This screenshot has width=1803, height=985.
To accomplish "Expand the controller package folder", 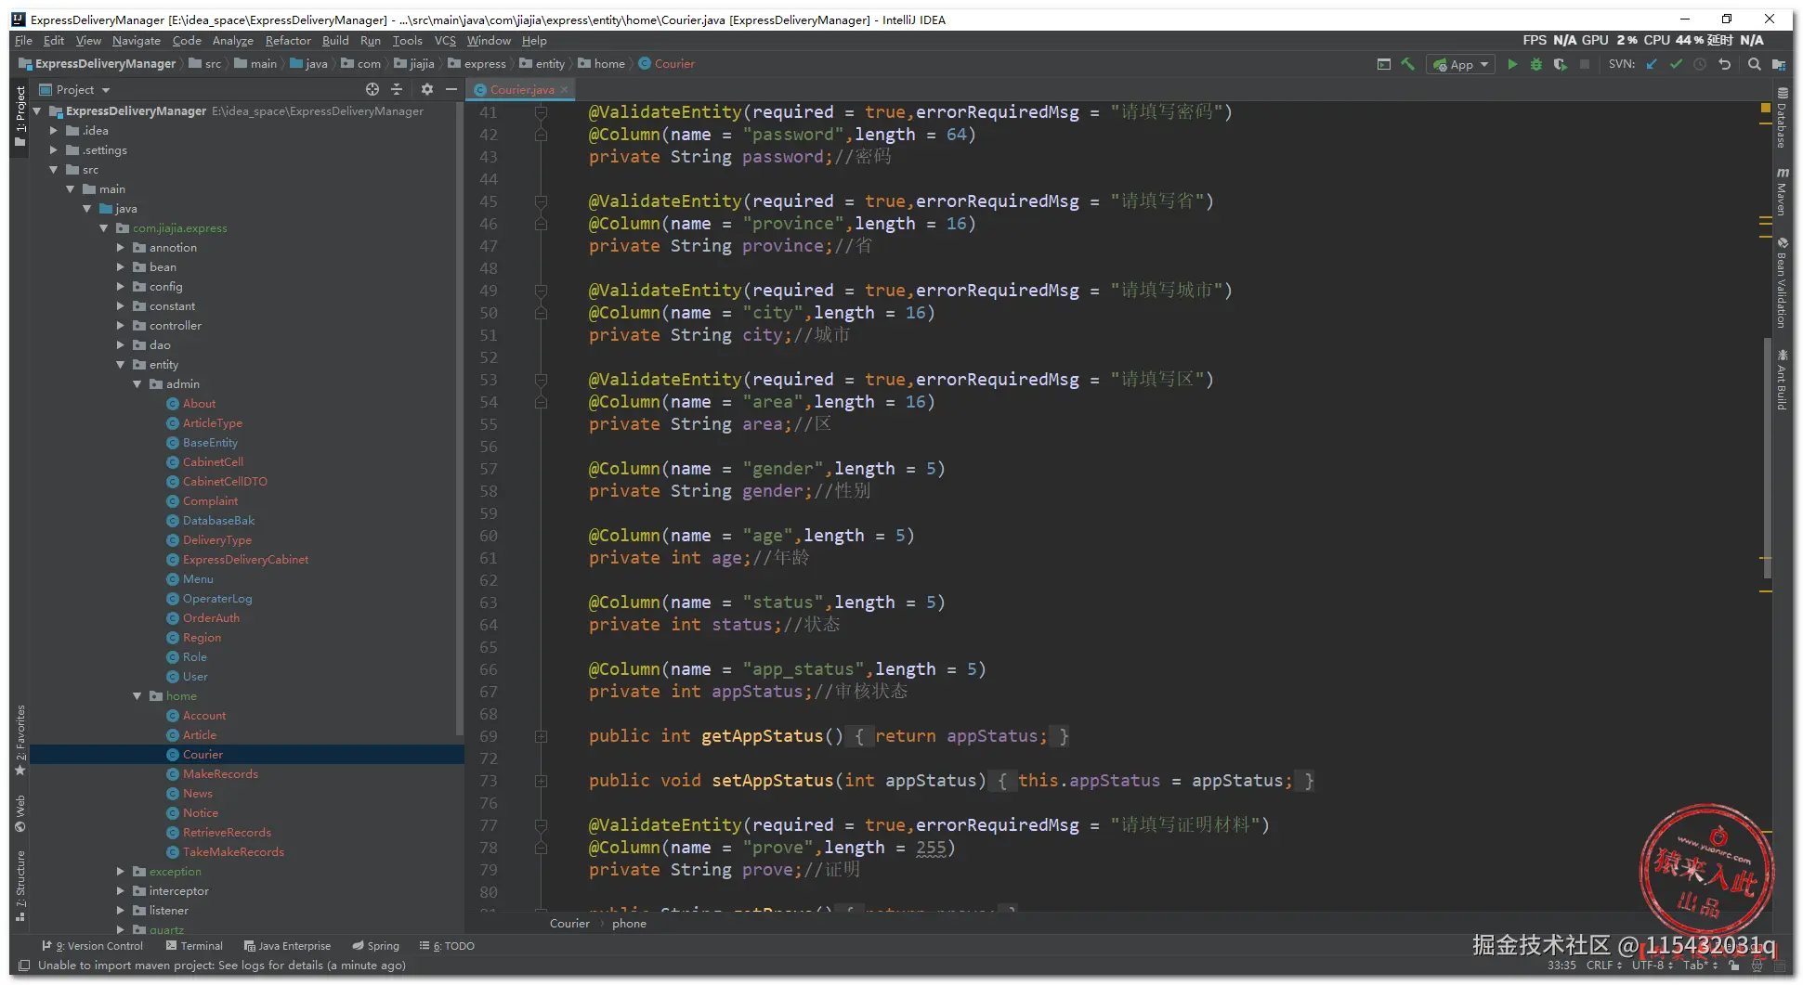I will (x=121, y=326).
